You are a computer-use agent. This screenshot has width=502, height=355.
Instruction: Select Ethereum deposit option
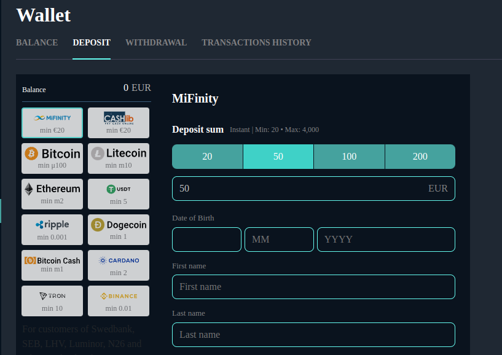click(52, 194)
